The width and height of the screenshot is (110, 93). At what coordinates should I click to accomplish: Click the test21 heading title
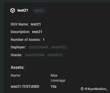pos(23,10)
